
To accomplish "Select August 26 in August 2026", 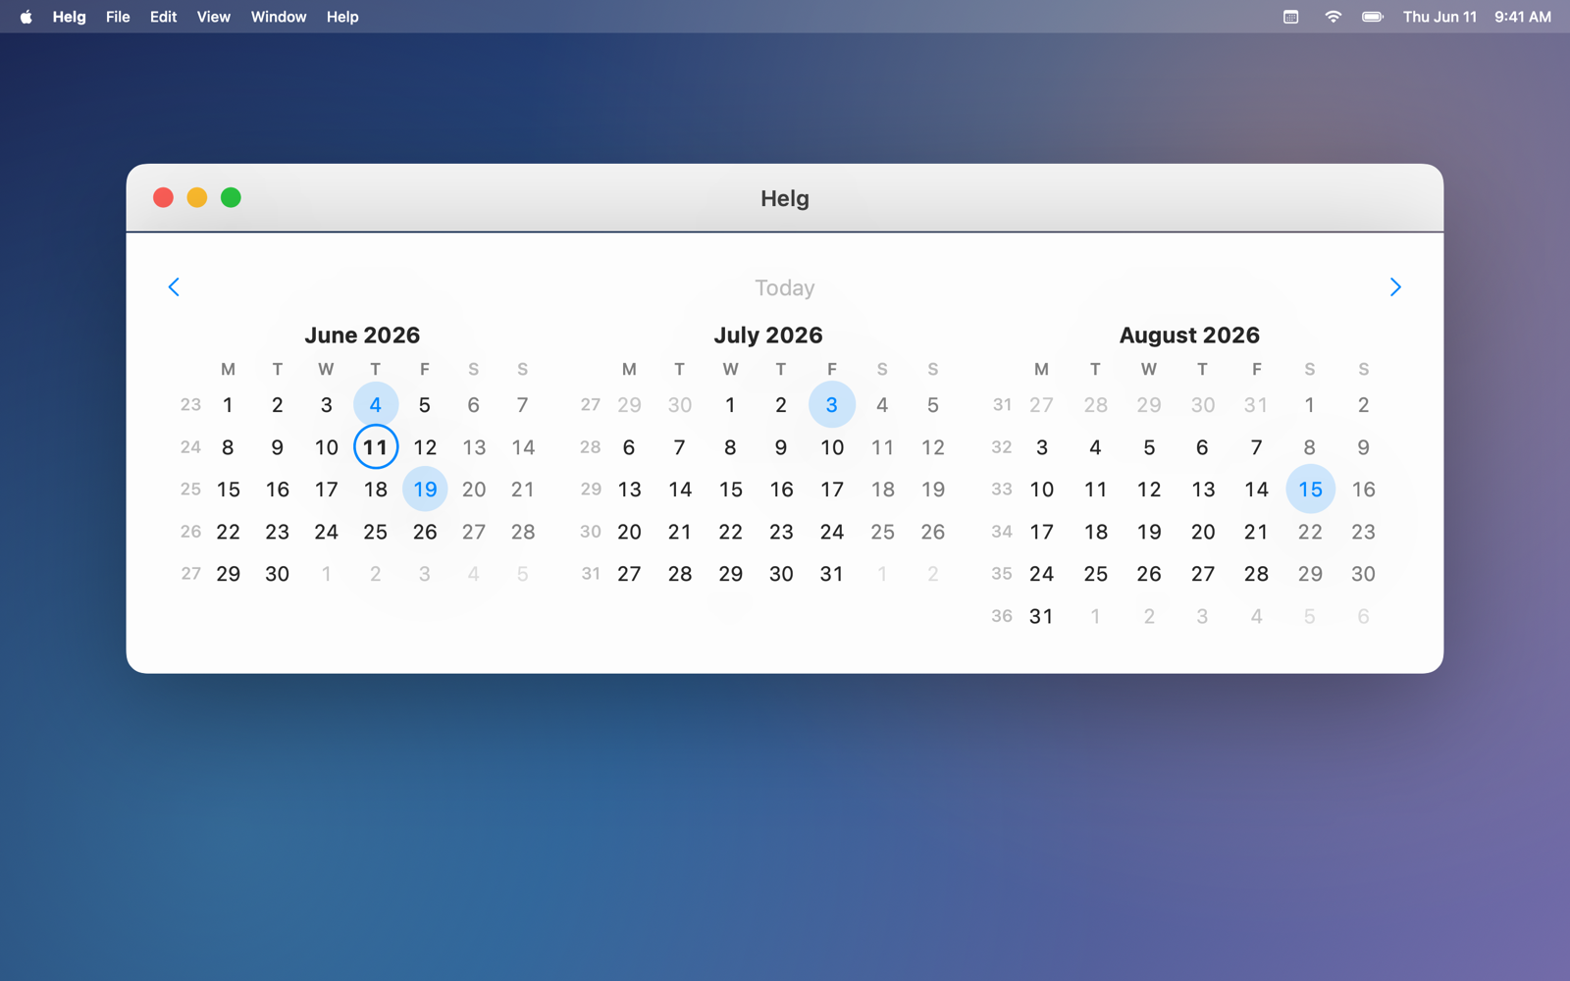I will 1149,574.
